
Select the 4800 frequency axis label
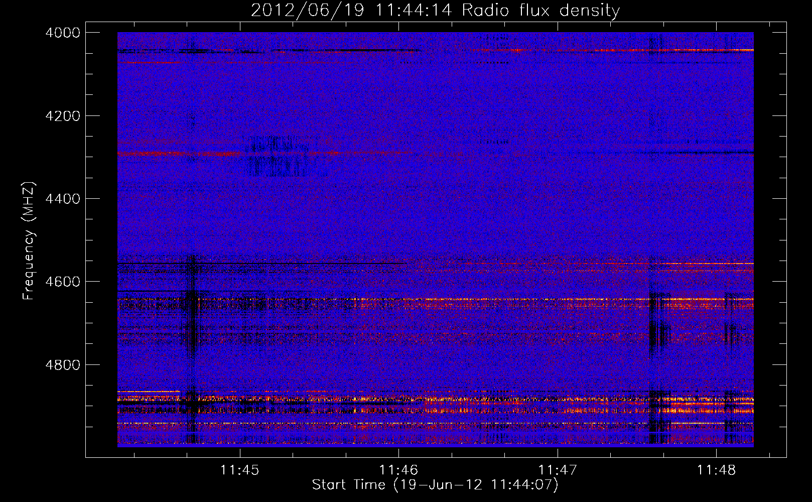63,364
